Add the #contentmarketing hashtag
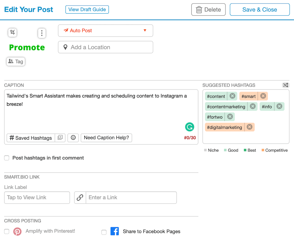This screenshot has width=294, height=248. 226,107
